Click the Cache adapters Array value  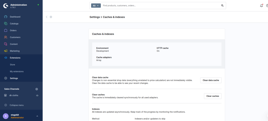(x=99, y=60)
